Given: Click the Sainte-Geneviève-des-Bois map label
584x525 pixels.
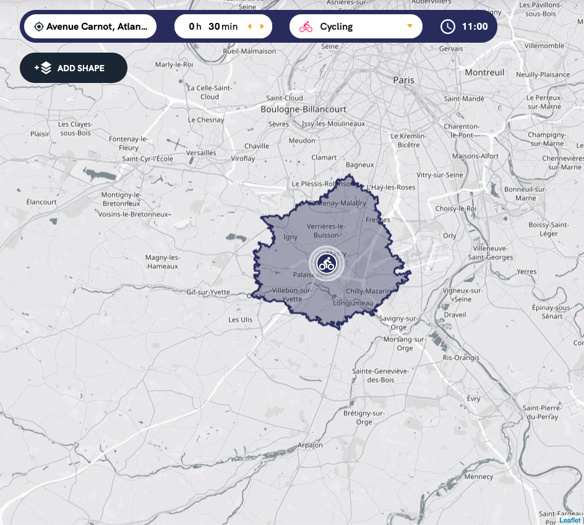Looking at the screenshot, I should click(380, 376).
